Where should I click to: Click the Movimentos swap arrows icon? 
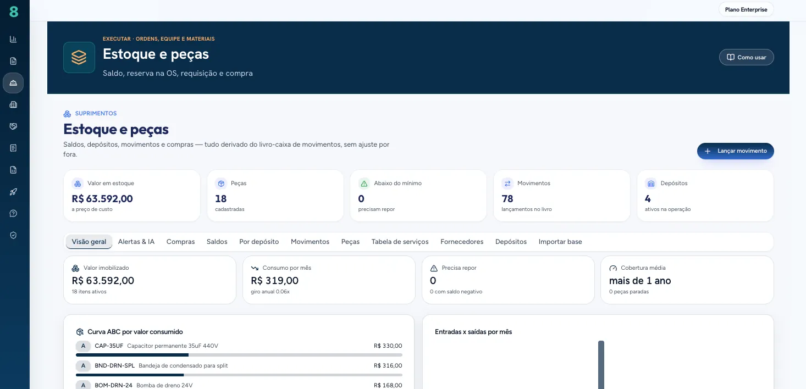(x=507, y=184)
